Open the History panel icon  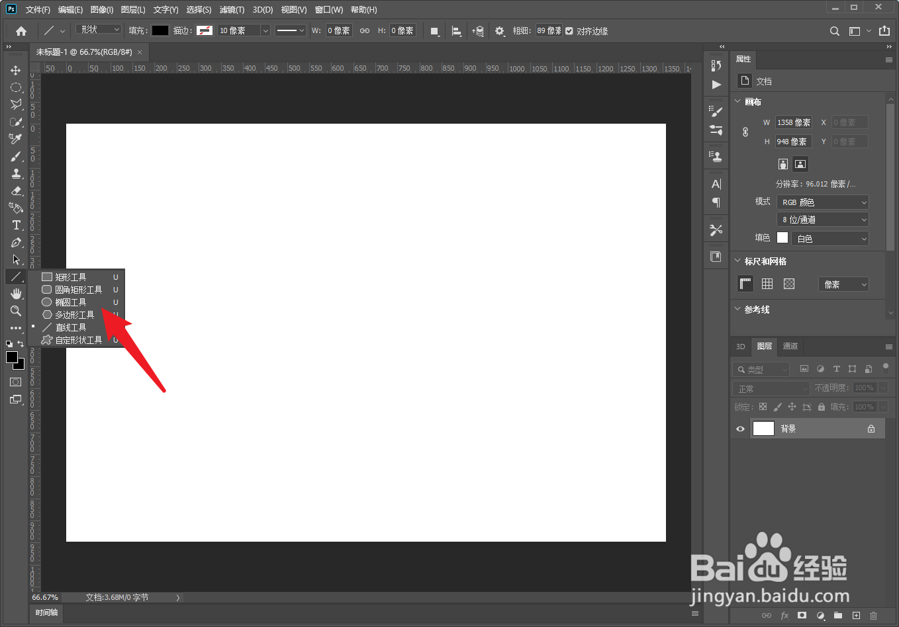coord(716,65)
